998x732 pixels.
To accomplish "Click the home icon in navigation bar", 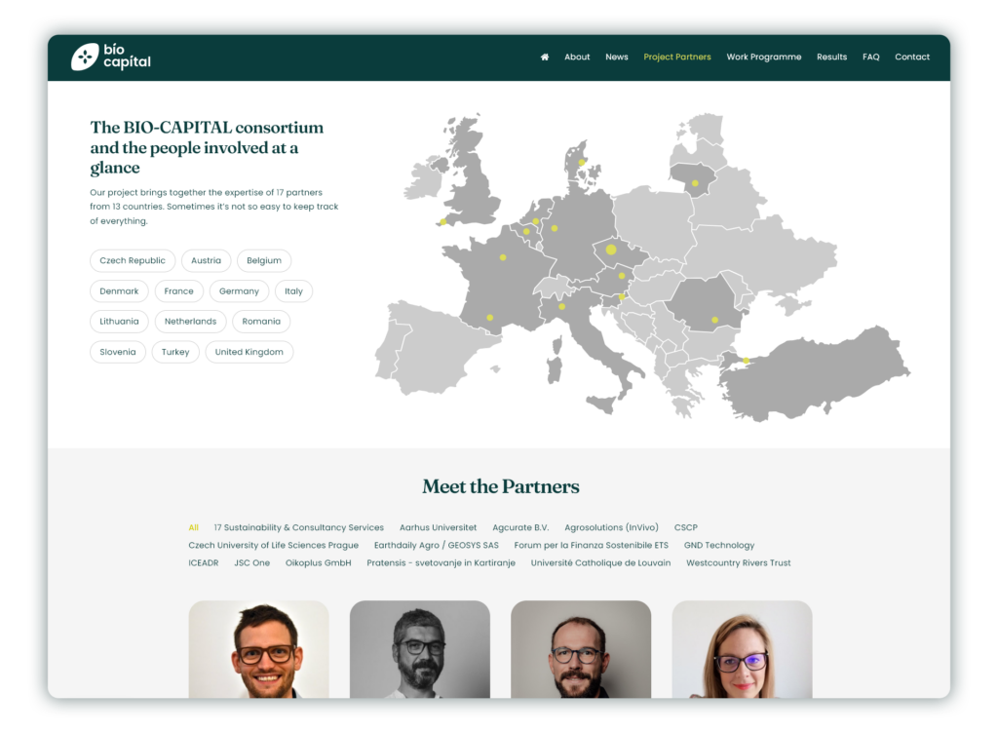I will pyautogui.click(x=545, y=57).
